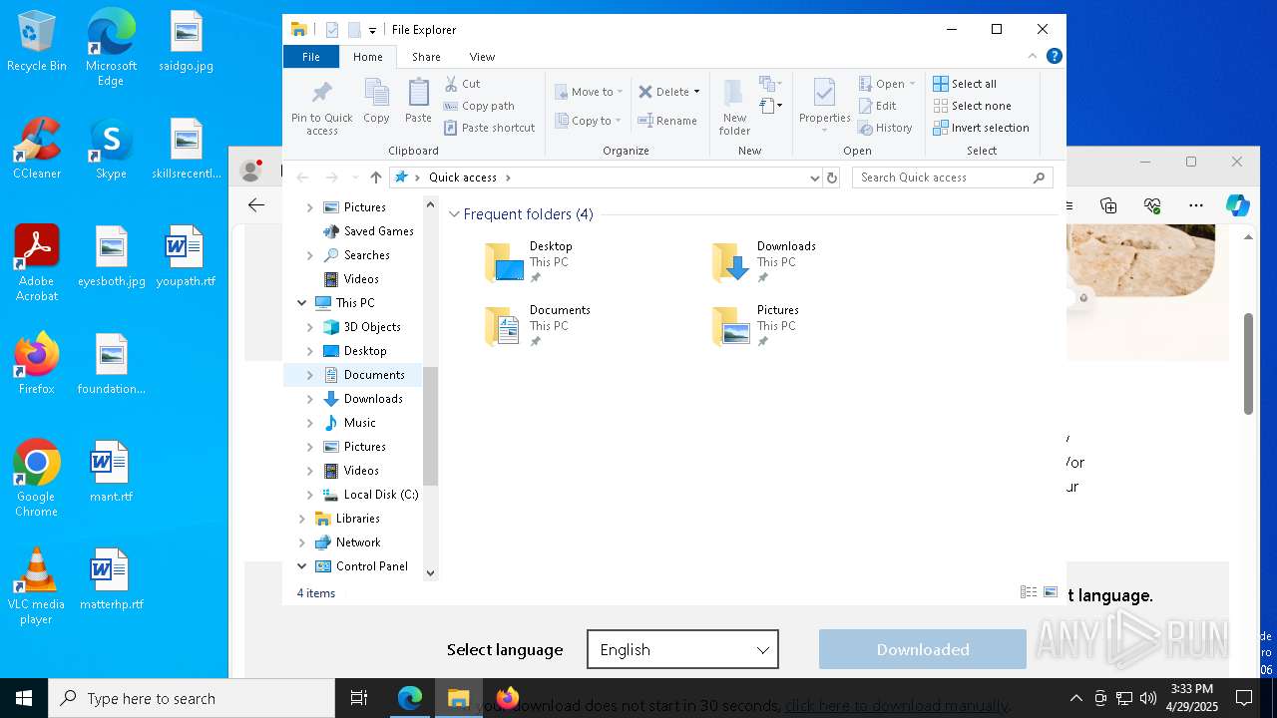This screenshot has height=718, width=1277.
Task: Click Paste shortcut command
Action: click(489, 128)
